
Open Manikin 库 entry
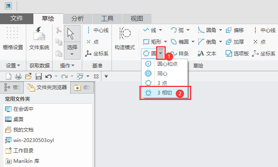pos(22,161)
